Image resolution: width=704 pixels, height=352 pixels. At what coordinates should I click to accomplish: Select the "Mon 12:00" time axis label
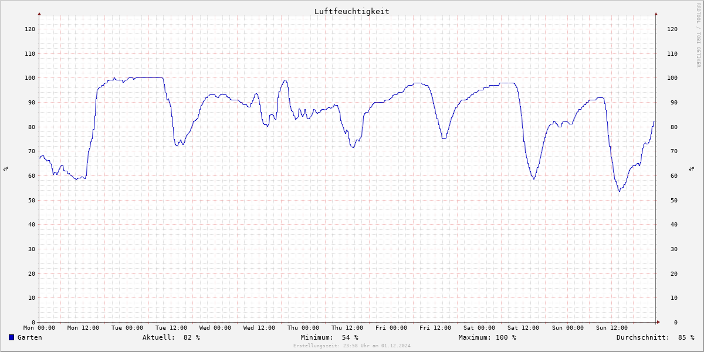pyautogui.click(x=83, y=328)
